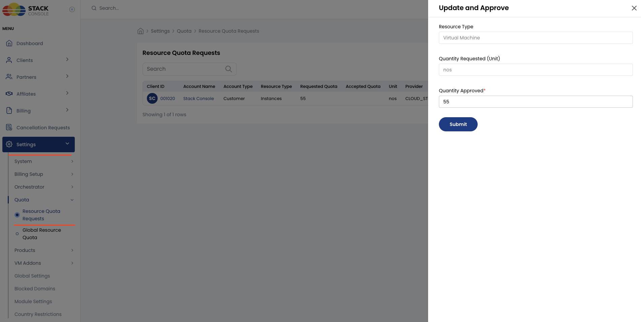This screenshot has width=641, height=322.
Task: Expand the System submenu chevron
Action: (x=72, y=162)
